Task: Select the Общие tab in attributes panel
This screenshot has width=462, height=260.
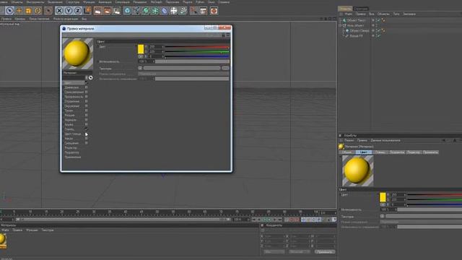Action: (x=347, y=152)
